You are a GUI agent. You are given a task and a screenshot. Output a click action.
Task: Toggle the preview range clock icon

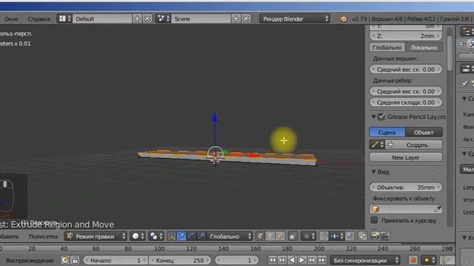click(65, 260)
